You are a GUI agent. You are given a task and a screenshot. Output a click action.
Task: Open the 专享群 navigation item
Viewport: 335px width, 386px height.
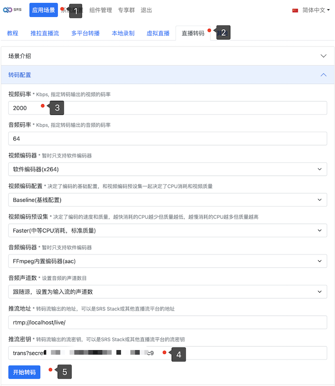127,10
